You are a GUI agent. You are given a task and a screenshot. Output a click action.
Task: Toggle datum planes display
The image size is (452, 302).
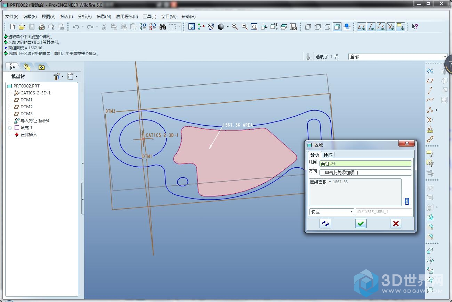click(362, 27)
